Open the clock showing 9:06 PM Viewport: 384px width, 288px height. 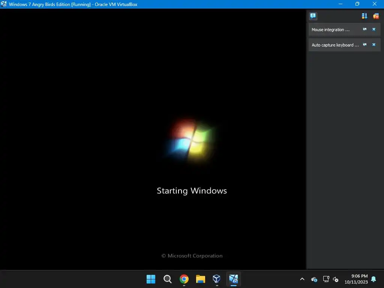click(x=356, y=279)
